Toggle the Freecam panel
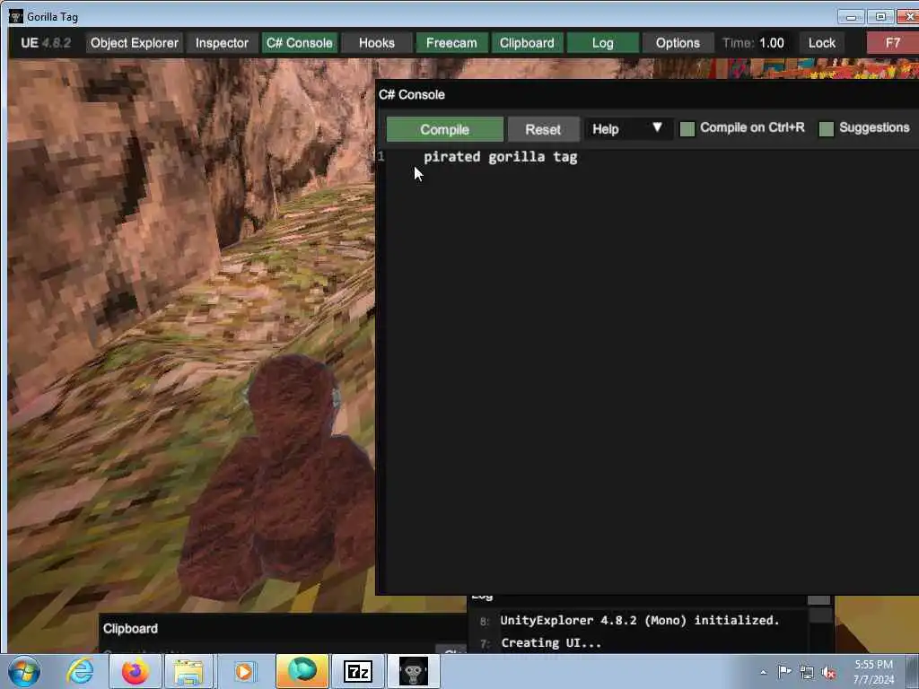This screenshot has width=919, height=689. (451, 43)
